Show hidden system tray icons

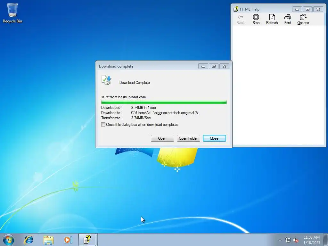tap(280, 240)
